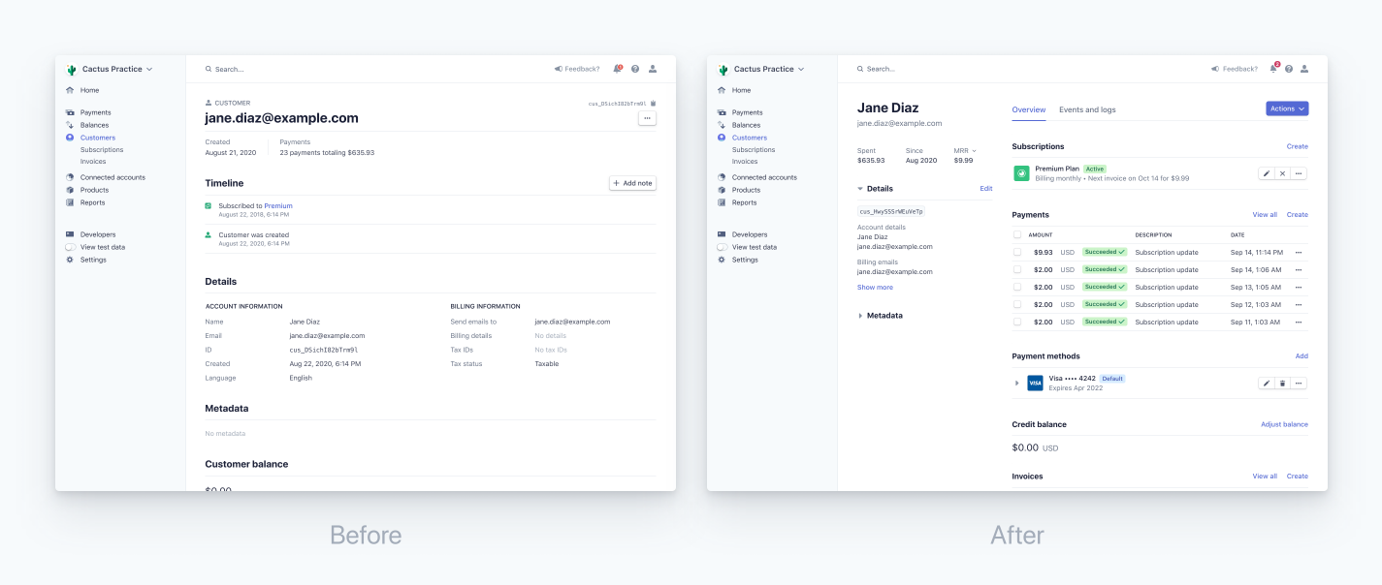Open user profile icon in After window
Viewport: 1382px width, 585px height.
click(x=1304, y=69)
